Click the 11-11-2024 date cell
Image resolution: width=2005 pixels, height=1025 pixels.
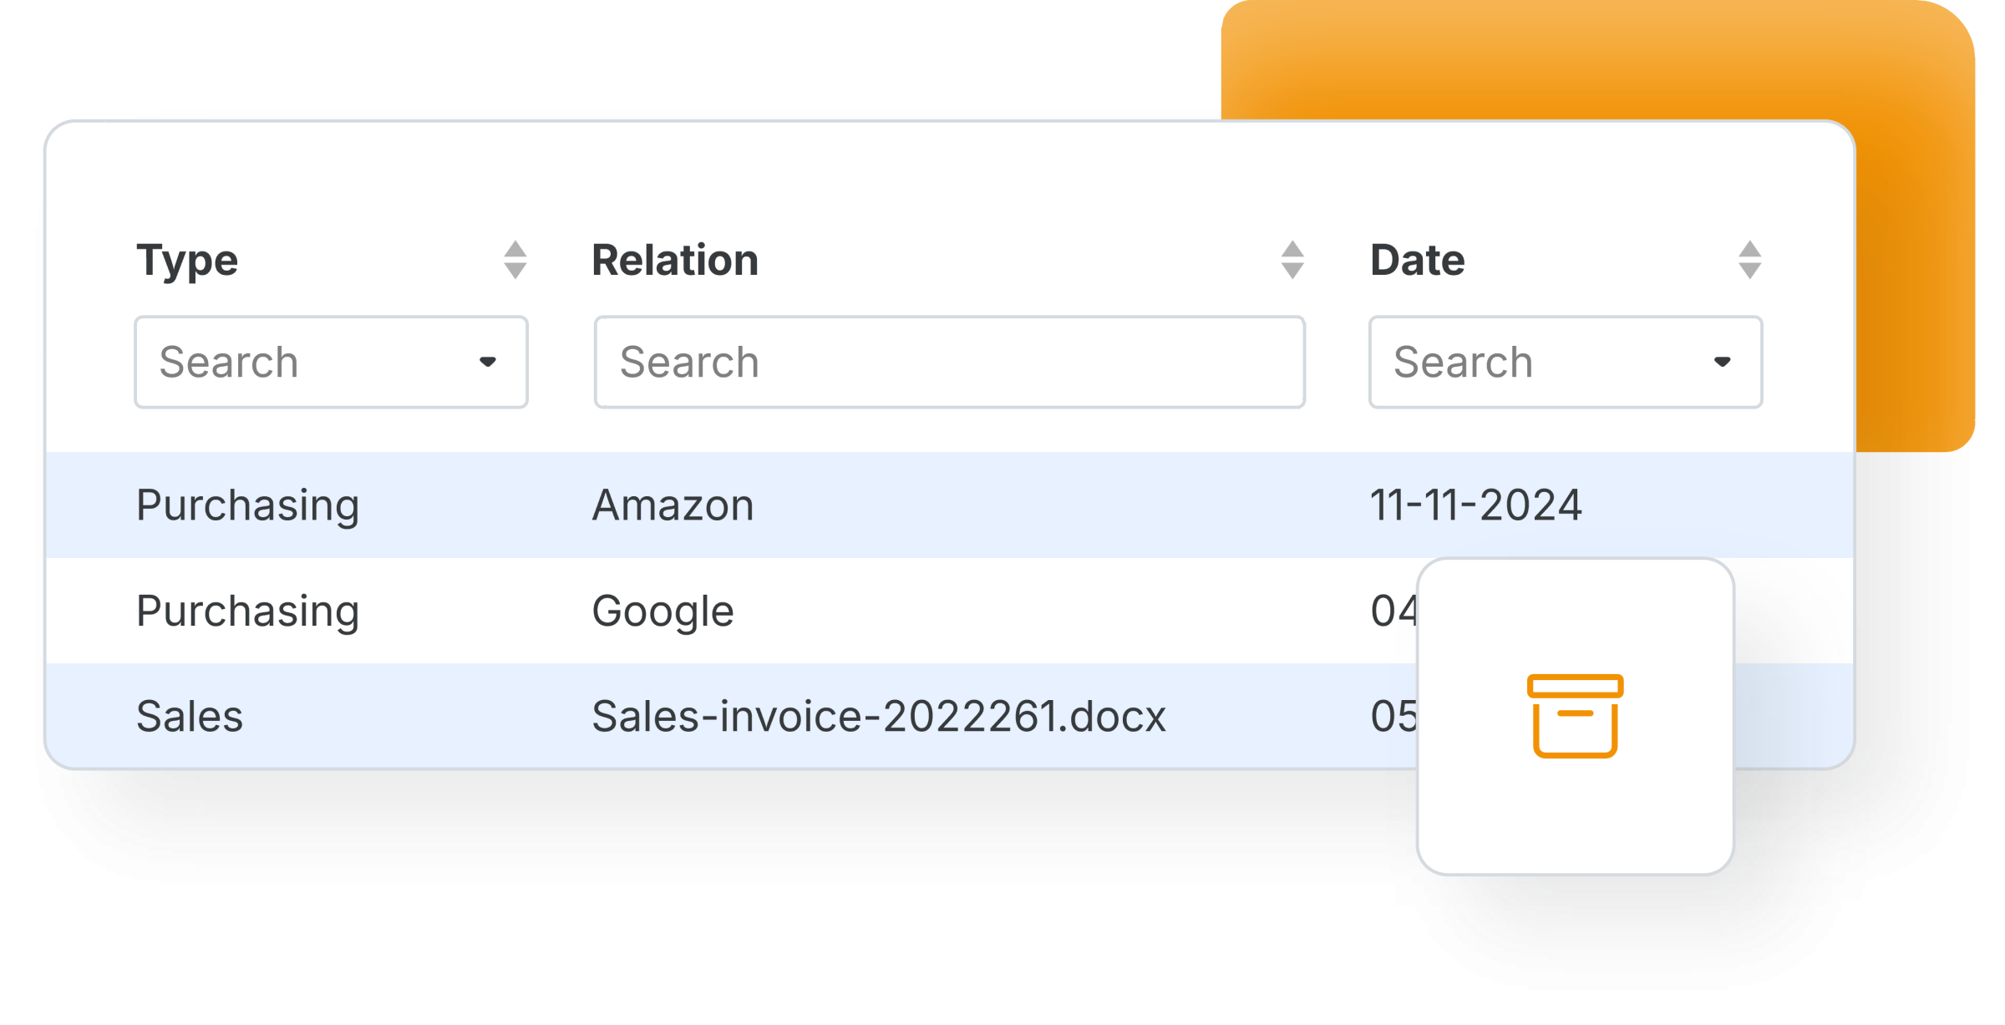[x=1476, y=505]
